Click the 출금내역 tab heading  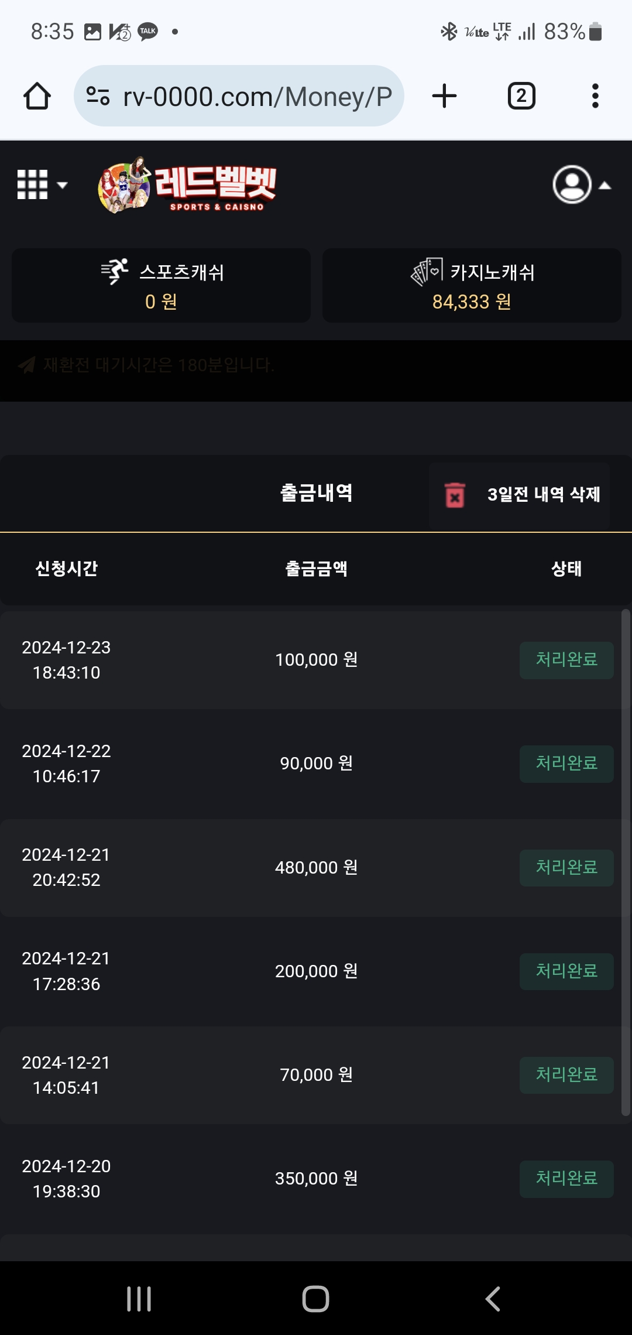coord(316,493)
